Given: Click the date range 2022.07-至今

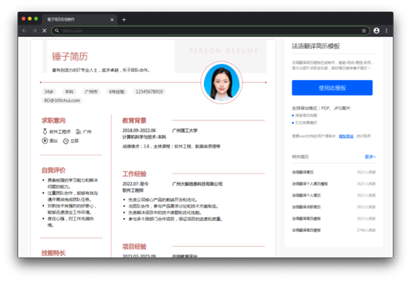Looking at the screenshot, I should point(135,184).
